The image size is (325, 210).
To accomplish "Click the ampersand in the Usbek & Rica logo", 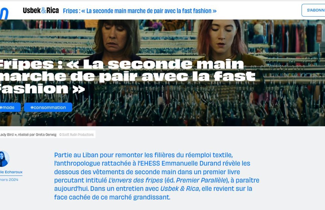I will [x=44, y=11].
